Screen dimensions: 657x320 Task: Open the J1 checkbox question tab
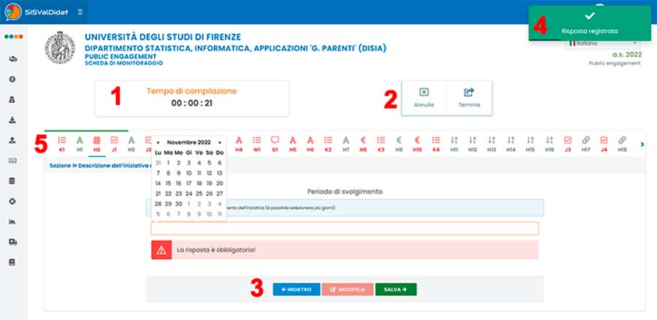114,143
